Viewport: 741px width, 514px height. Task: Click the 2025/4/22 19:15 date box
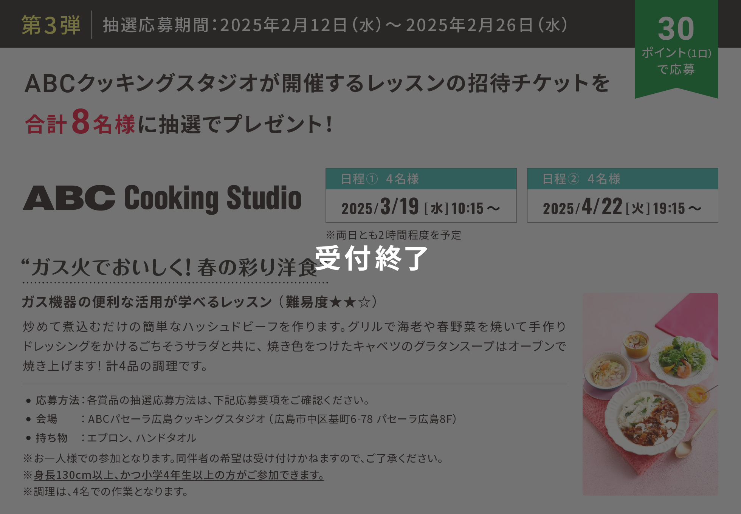623,206
